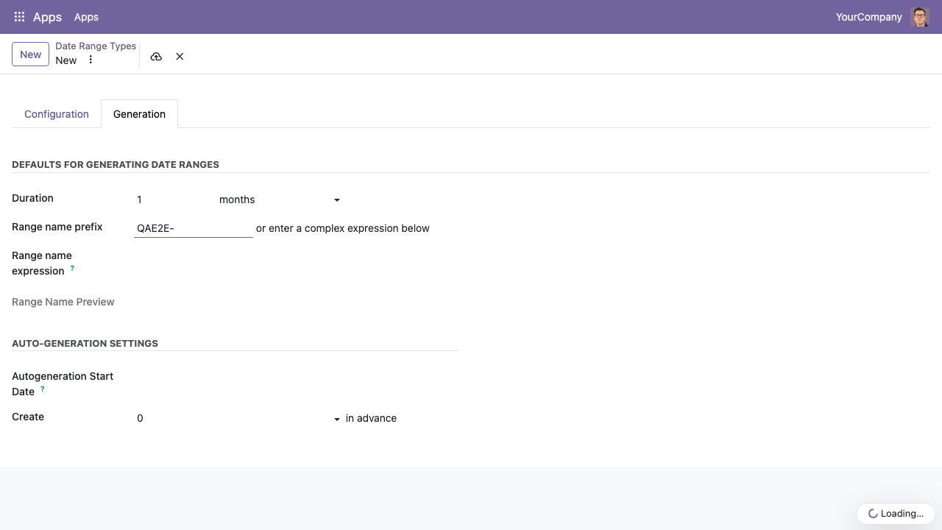Open the Apps menu item
The width and height of the screenshot is (942, 530).
point(86,17)
